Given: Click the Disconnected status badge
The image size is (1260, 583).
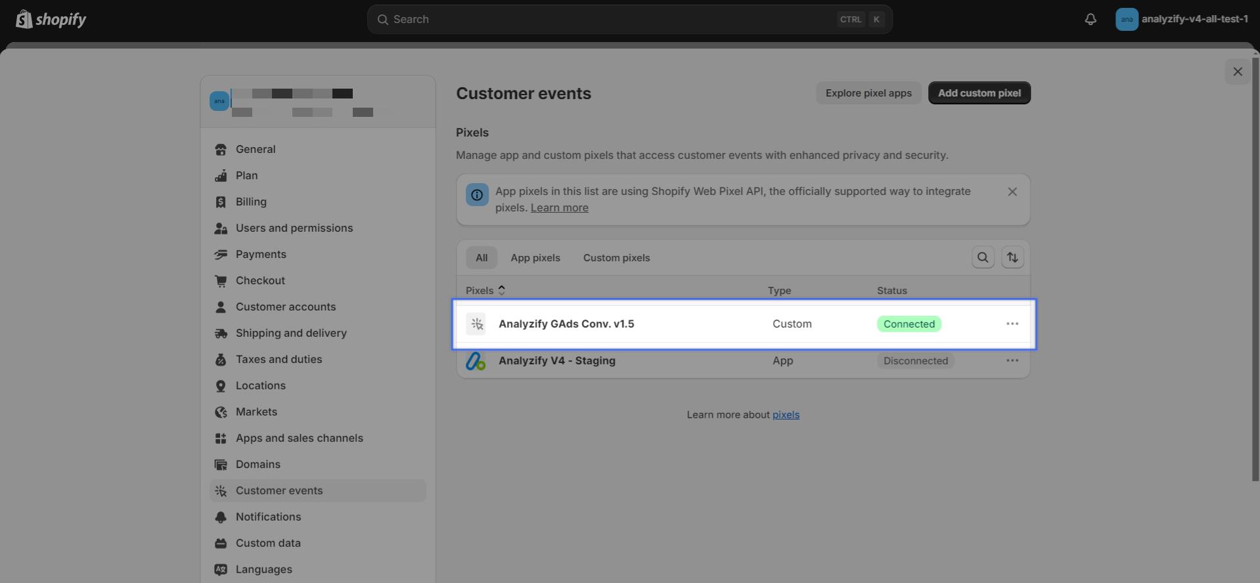Looking at the screenshot, I should click(915, 360).
